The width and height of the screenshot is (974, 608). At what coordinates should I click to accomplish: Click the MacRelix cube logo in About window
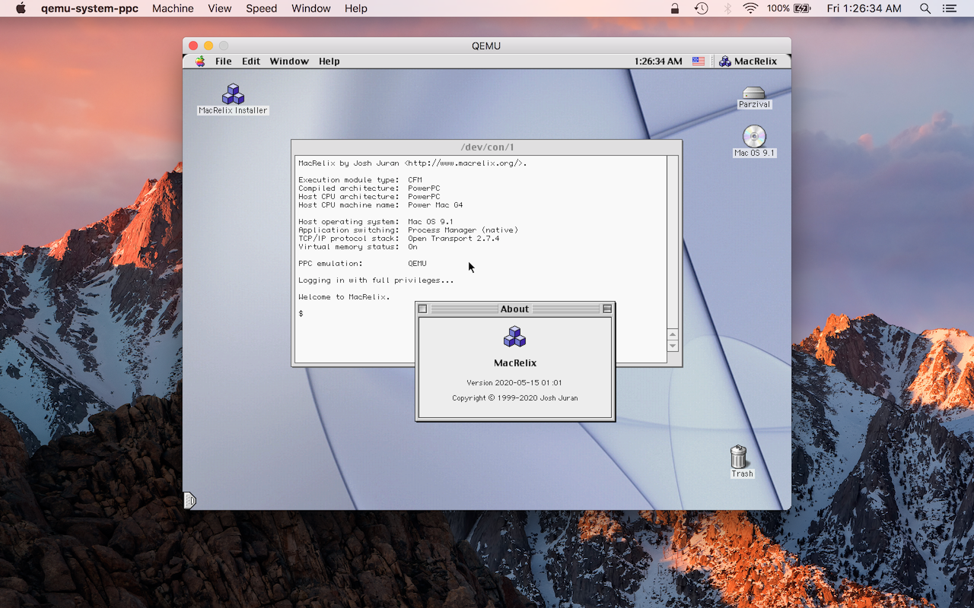(x=515, y=337)
